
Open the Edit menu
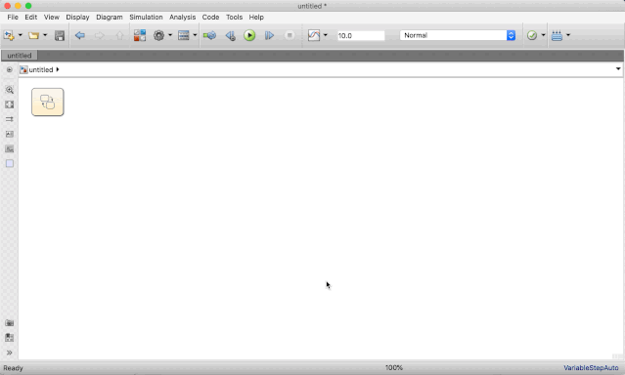30,18
